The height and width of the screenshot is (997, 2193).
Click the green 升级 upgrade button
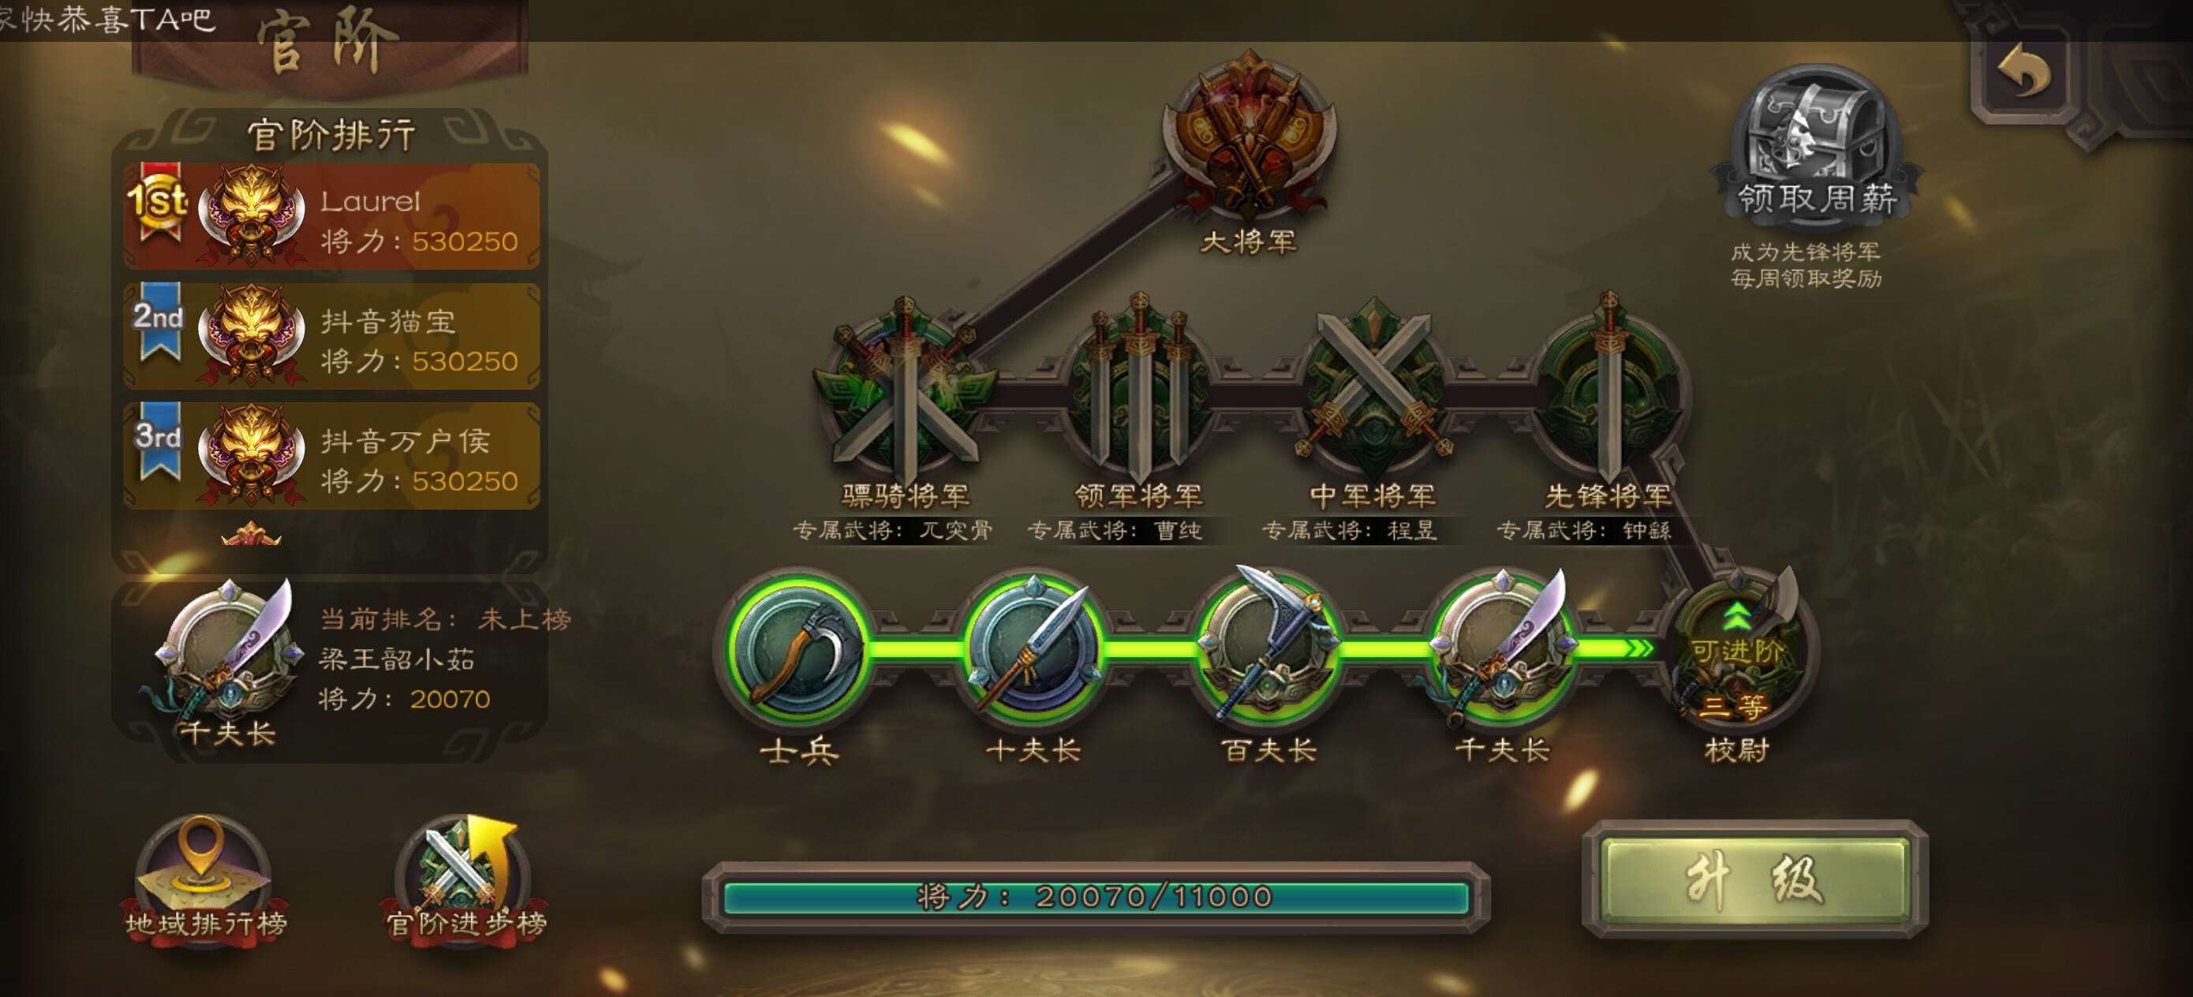coord(1754,879)
